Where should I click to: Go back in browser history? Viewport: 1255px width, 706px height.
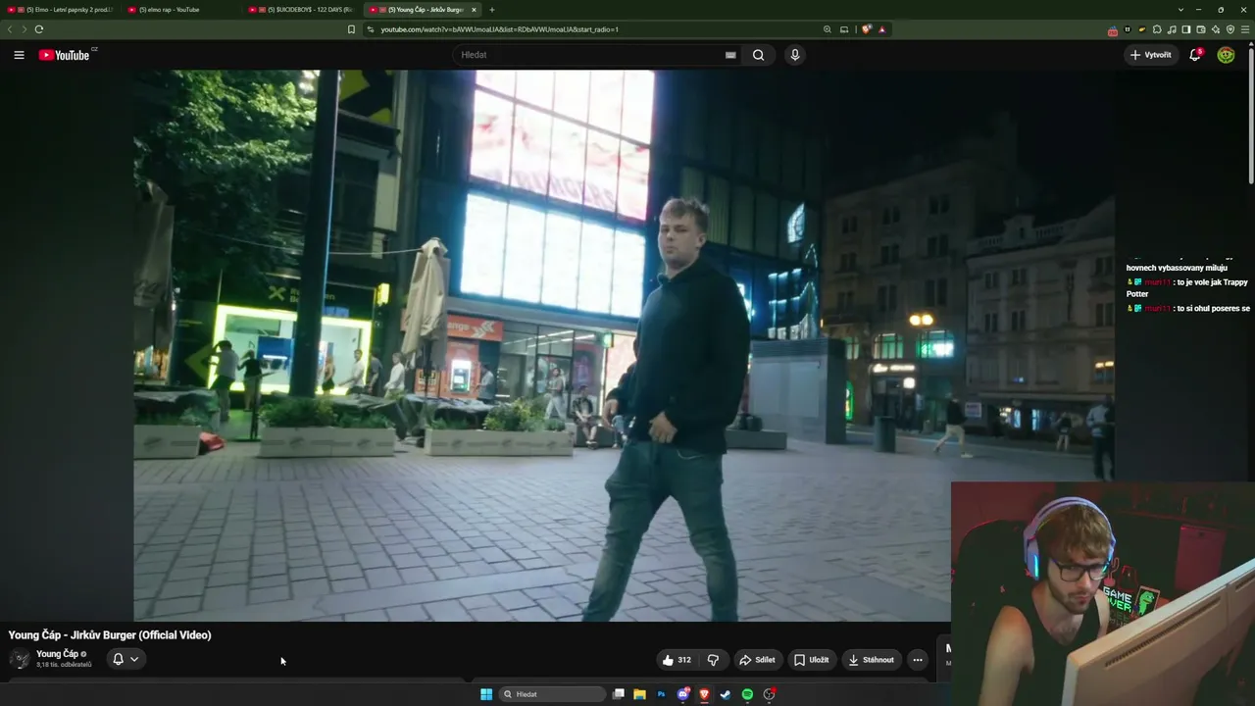coord(10,29)
